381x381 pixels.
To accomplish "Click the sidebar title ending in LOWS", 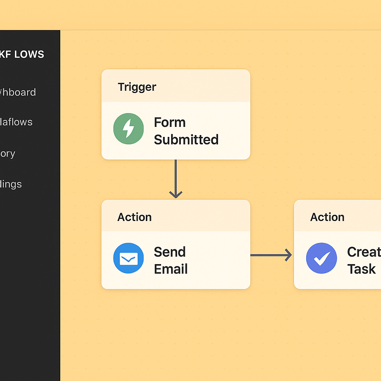I will [22, 54].
